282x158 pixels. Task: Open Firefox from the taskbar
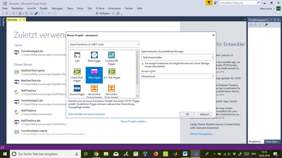coord(156,154)
